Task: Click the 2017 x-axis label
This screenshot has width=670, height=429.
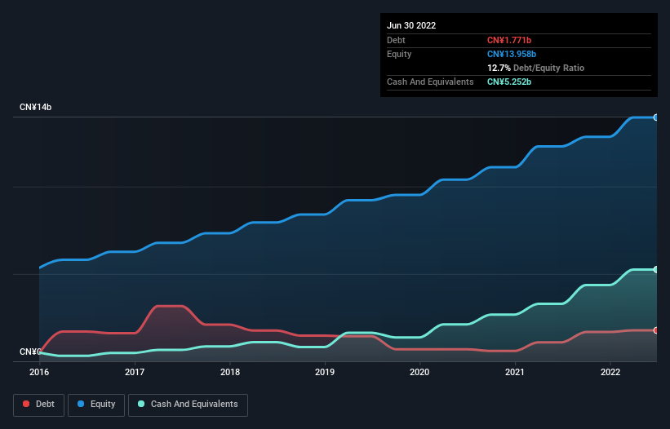Action: 135,372
